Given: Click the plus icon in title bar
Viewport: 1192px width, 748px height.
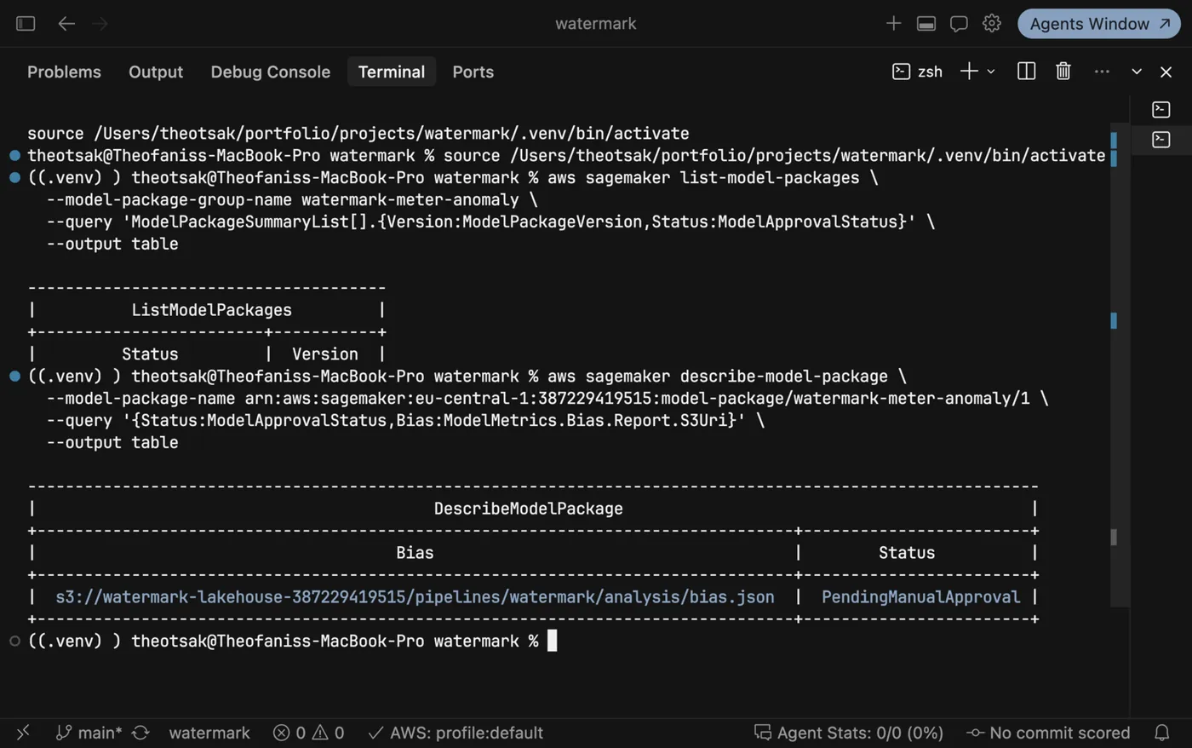Looking at the screenshot, I should click(893, 23).
